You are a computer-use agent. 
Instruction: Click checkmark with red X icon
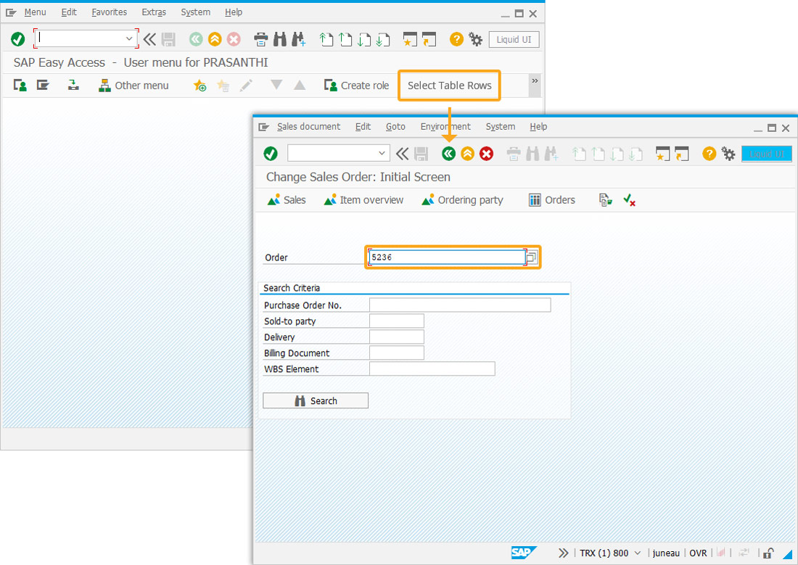click(x=629, y=200)
